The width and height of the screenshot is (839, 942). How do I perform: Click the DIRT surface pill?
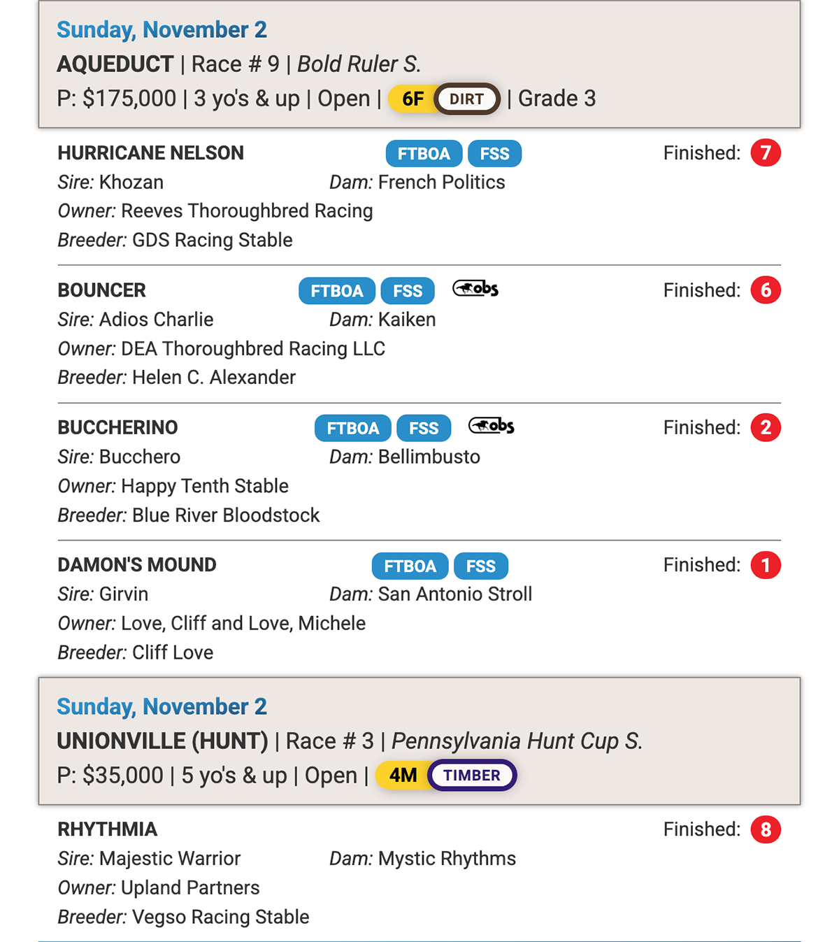click(x=466, y=99)
